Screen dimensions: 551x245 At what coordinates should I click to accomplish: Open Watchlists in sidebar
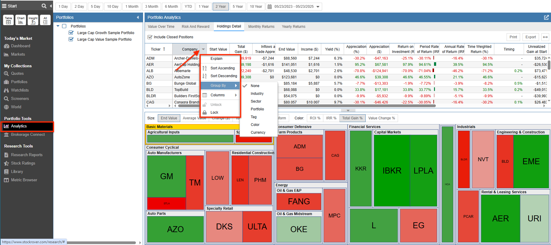click(20, 90)
